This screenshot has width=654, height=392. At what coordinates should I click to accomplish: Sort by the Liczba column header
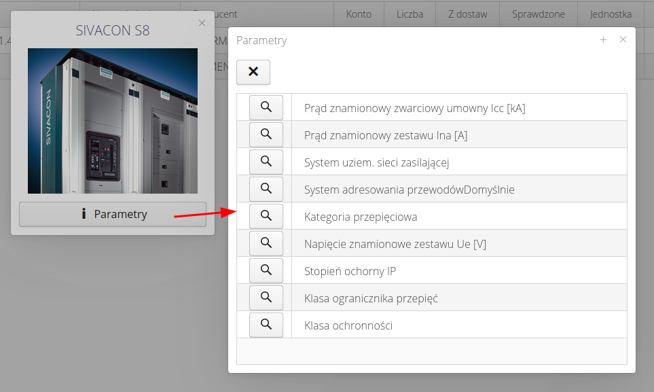point(410,14)
